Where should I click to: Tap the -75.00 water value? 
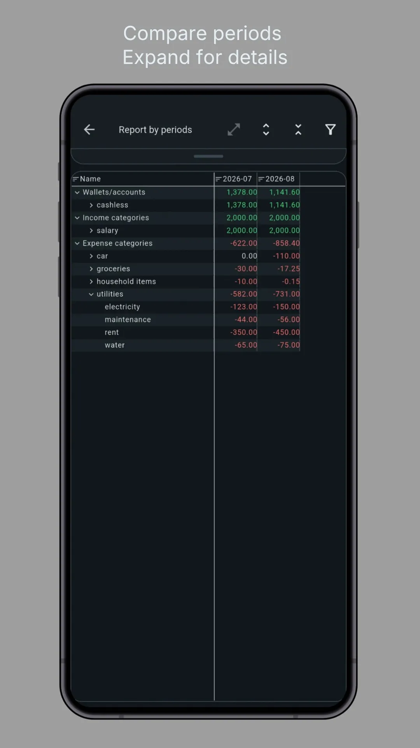click(289, 345)
